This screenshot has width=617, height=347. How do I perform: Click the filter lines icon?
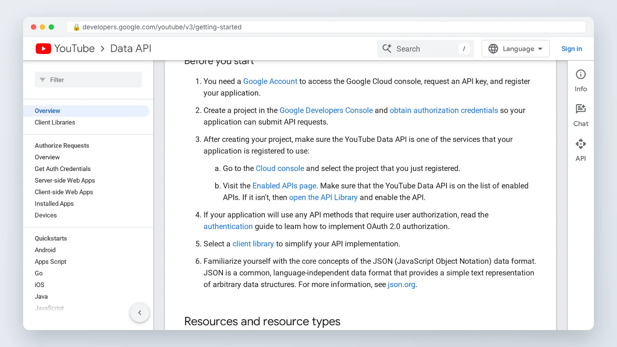42,80
